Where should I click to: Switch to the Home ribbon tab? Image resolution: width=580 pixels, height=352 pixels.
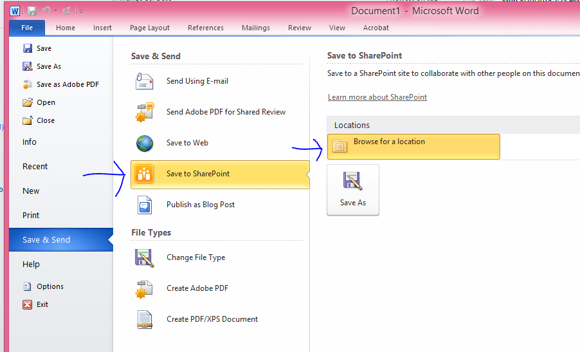click(x=66, y=28)
